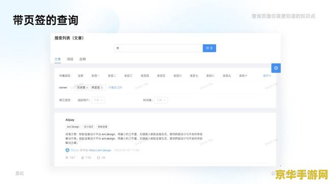Click the star icon beside 157
331x184 pixels.
pos(67,158)
